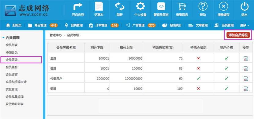Click 积分下限 value 0 for 铜牌

point(108,89)
